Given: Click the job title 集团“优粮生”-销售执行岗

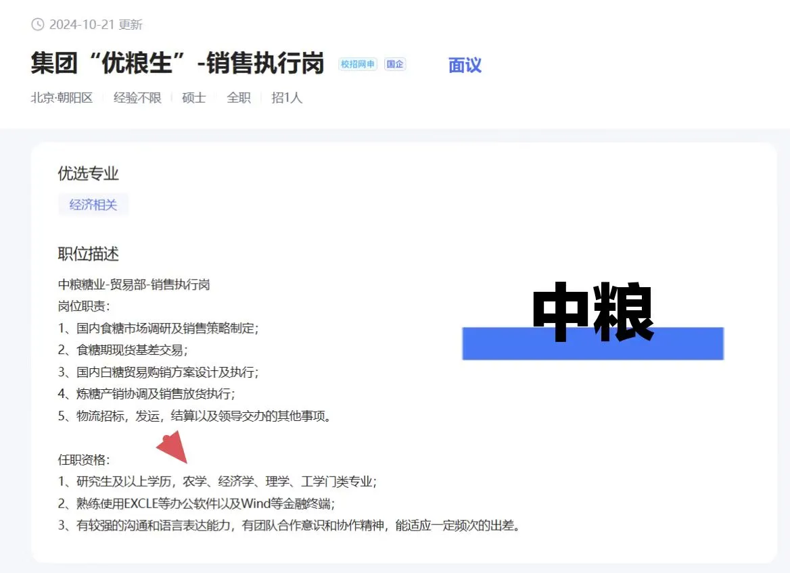Looking at the screenshot, I should [x=177, y=64].
